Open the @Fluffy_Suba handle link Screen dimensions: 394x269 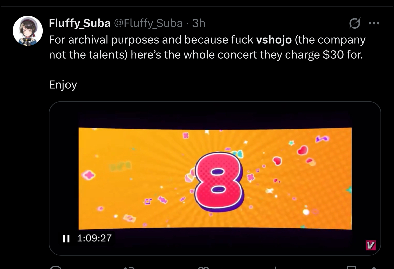148,23
